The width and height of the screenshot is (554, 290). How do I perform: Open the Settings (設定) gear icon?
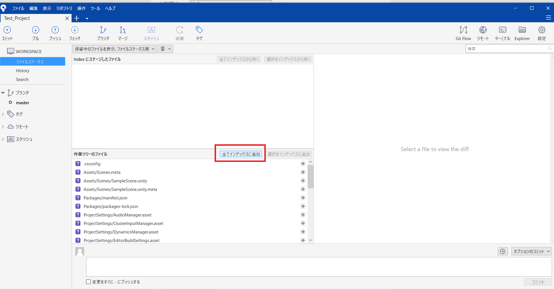pyautogui.click(x=542, y=33)
